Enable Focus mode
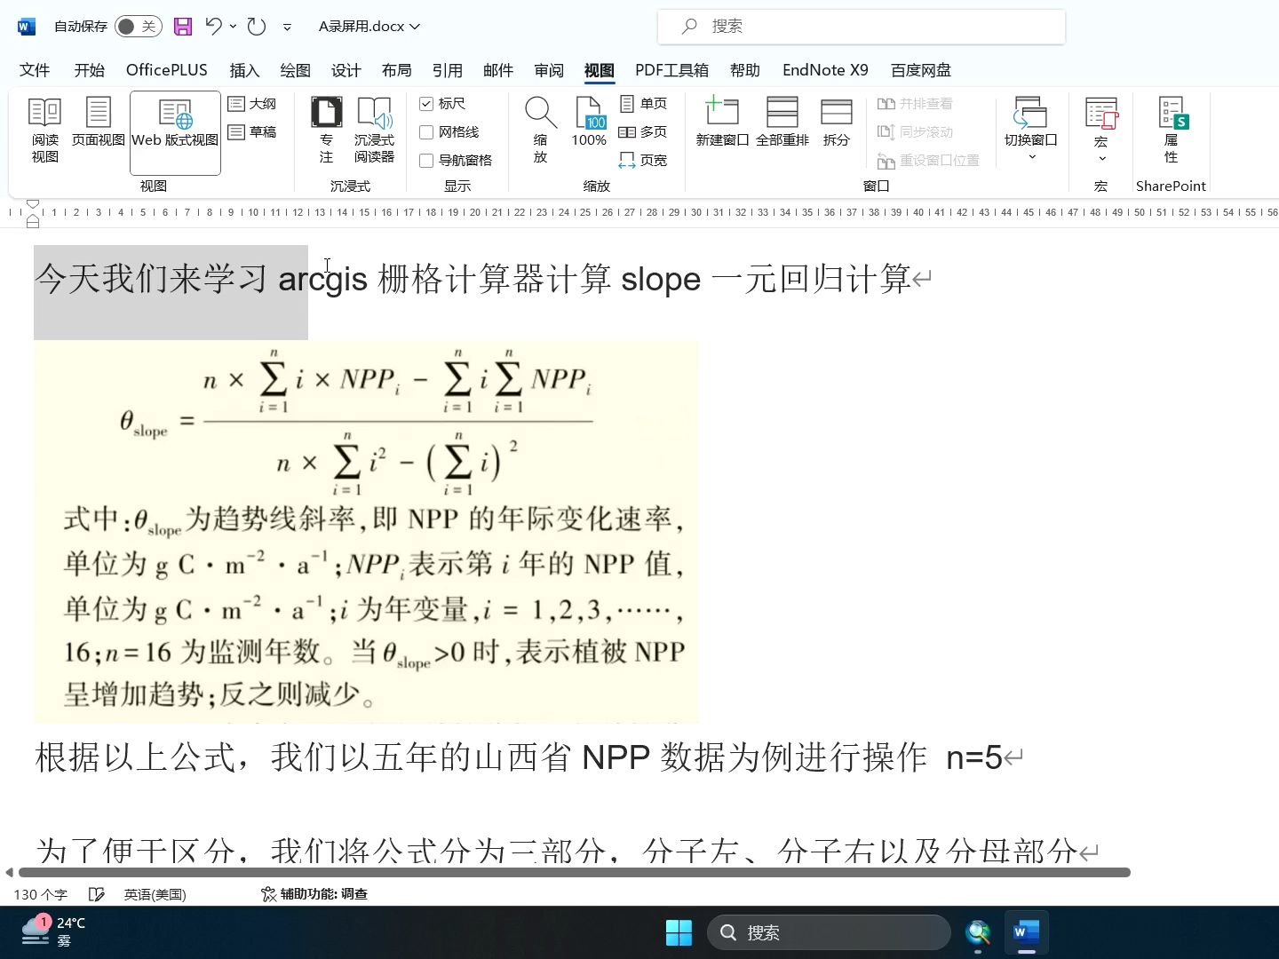The width and height of the screenshot is (1279, 959). pos(326,131)
